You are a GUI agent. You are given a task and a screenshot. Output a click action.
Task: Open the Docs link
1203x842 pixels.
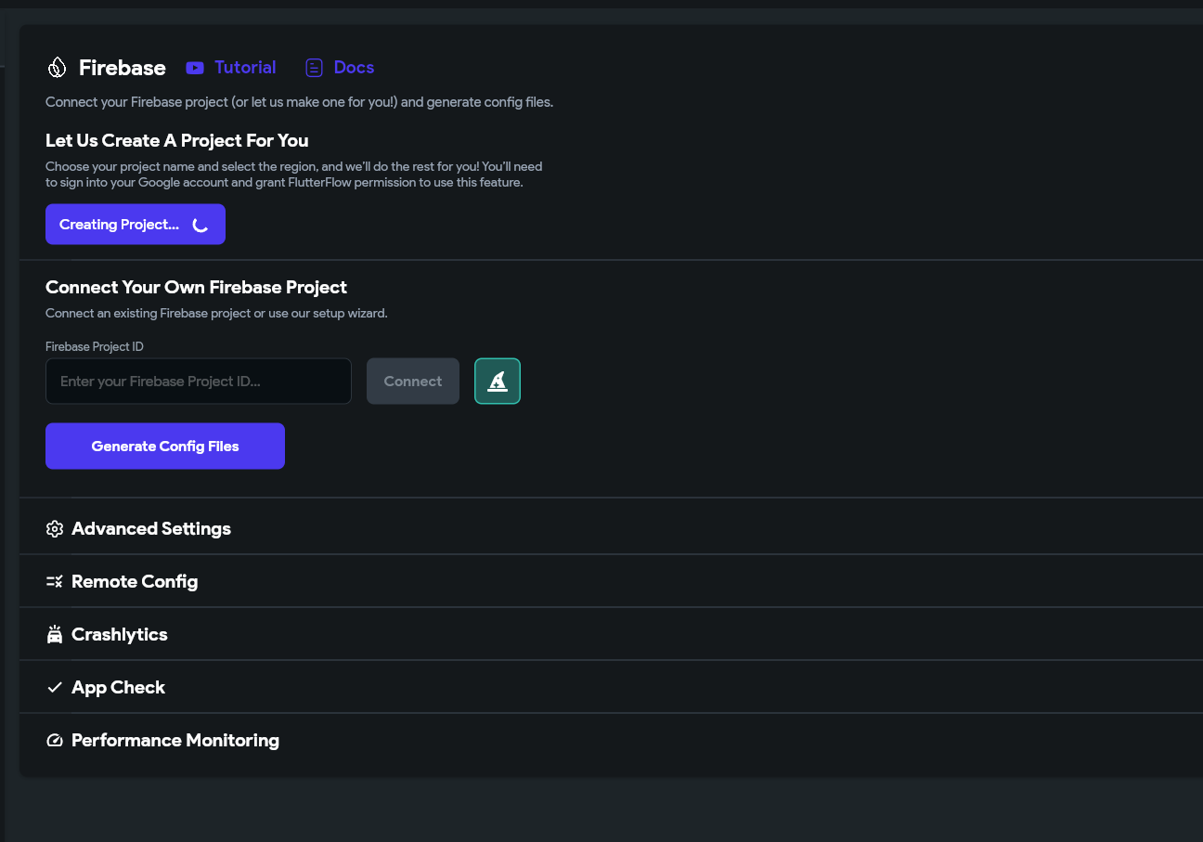[354, 68]
